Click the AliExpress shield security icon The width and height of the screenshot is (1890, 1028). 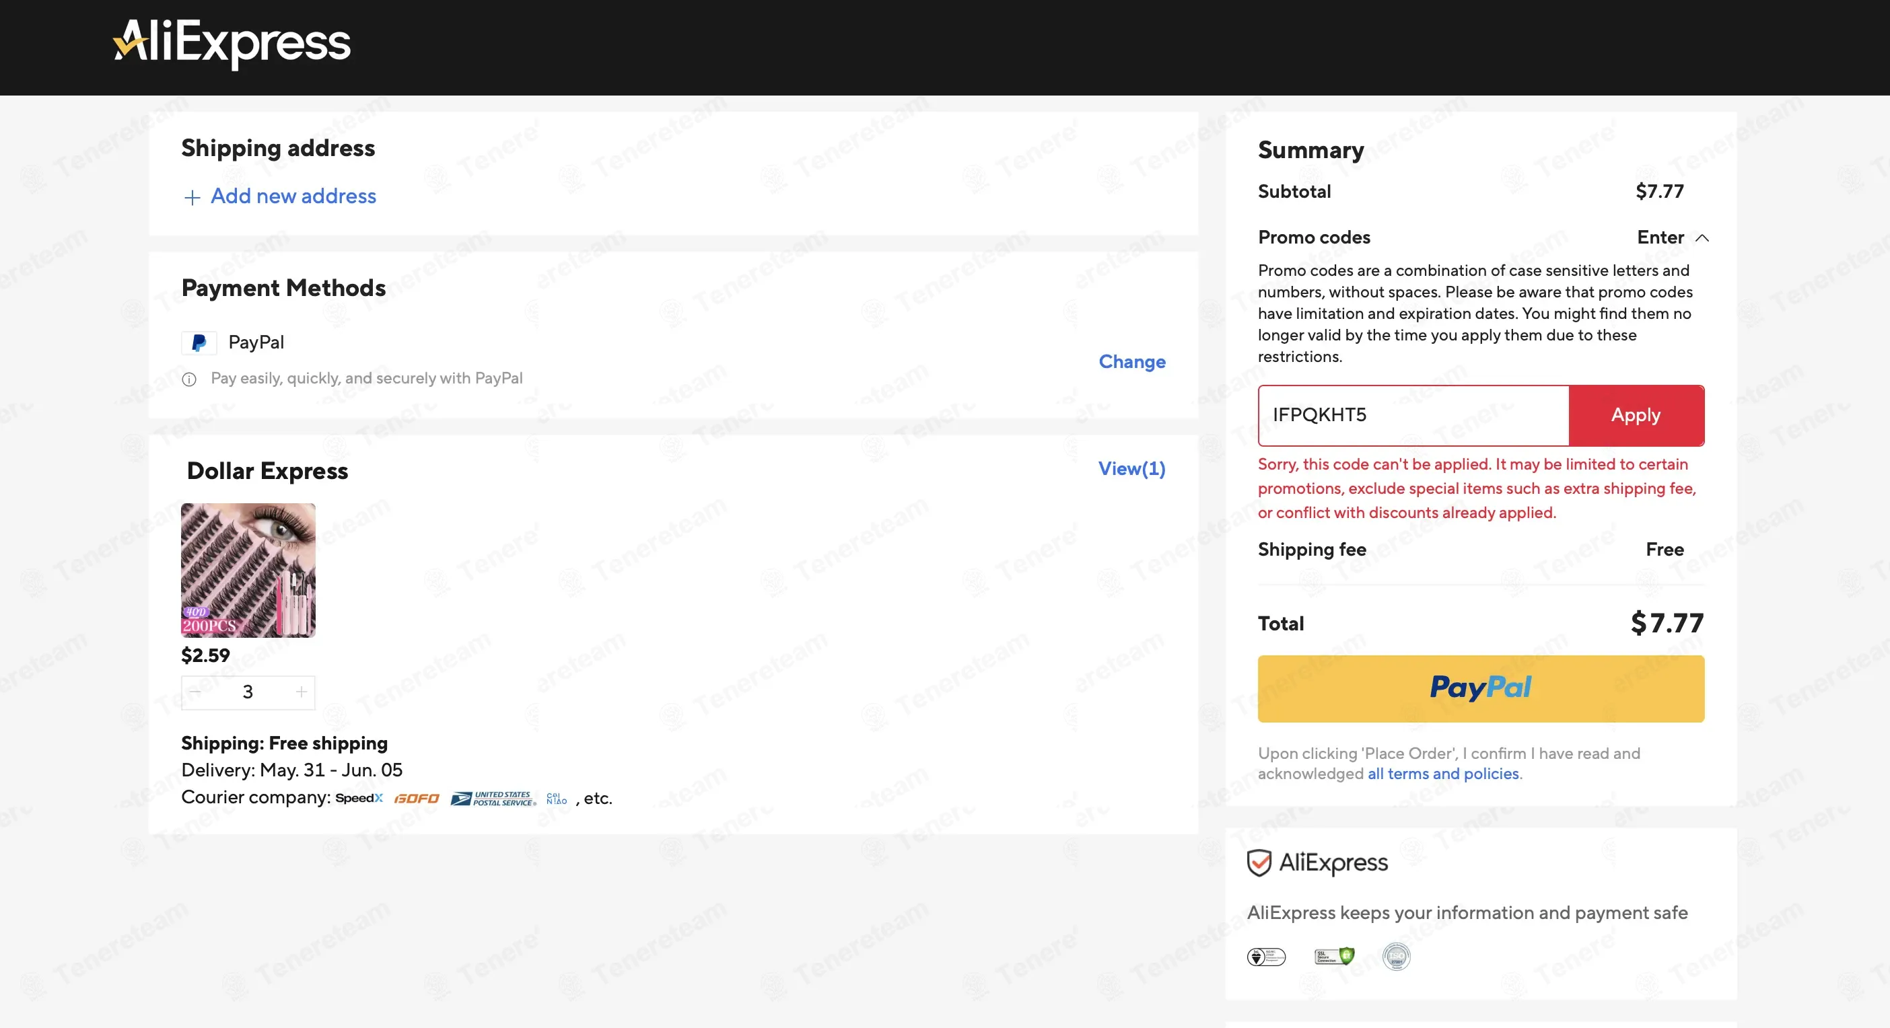1259,862
